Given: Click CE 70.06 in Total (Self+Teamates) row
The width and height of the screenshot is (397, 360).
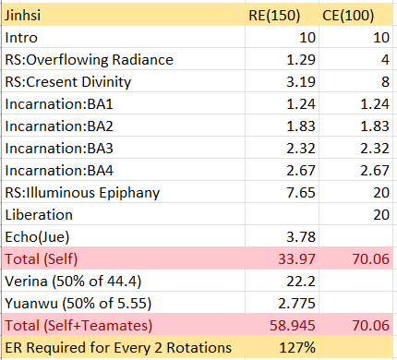Looking at the screenshot, I should (356, 325).
